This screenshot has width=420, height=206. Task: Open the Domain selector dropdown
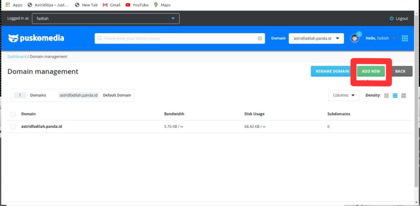316,38
